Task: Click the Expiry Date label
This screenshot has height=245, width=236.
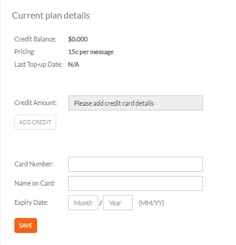Action: tap(31, 202)
